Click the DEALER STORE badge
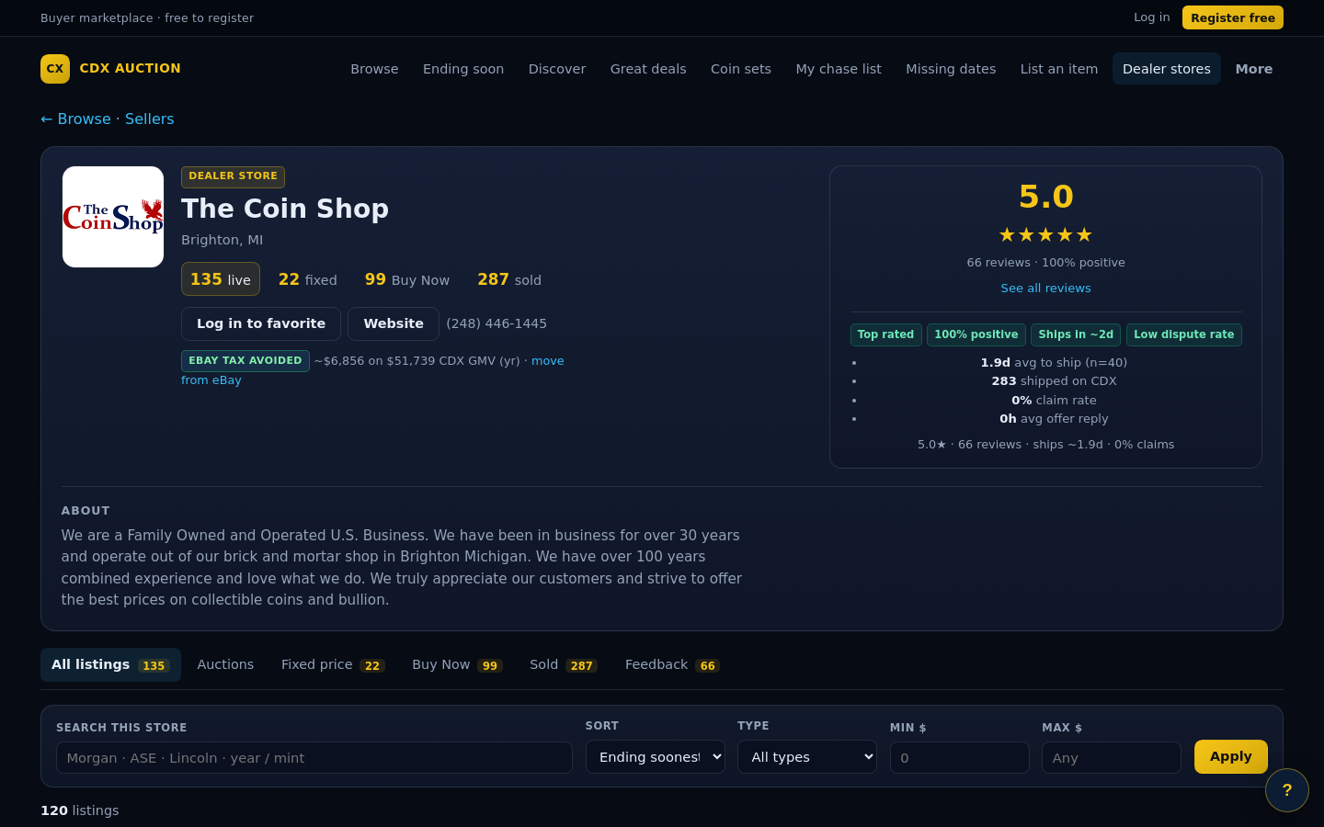The width and height of the screenshot is (1324, 827). pyautogui.click(x=233, y=176)
